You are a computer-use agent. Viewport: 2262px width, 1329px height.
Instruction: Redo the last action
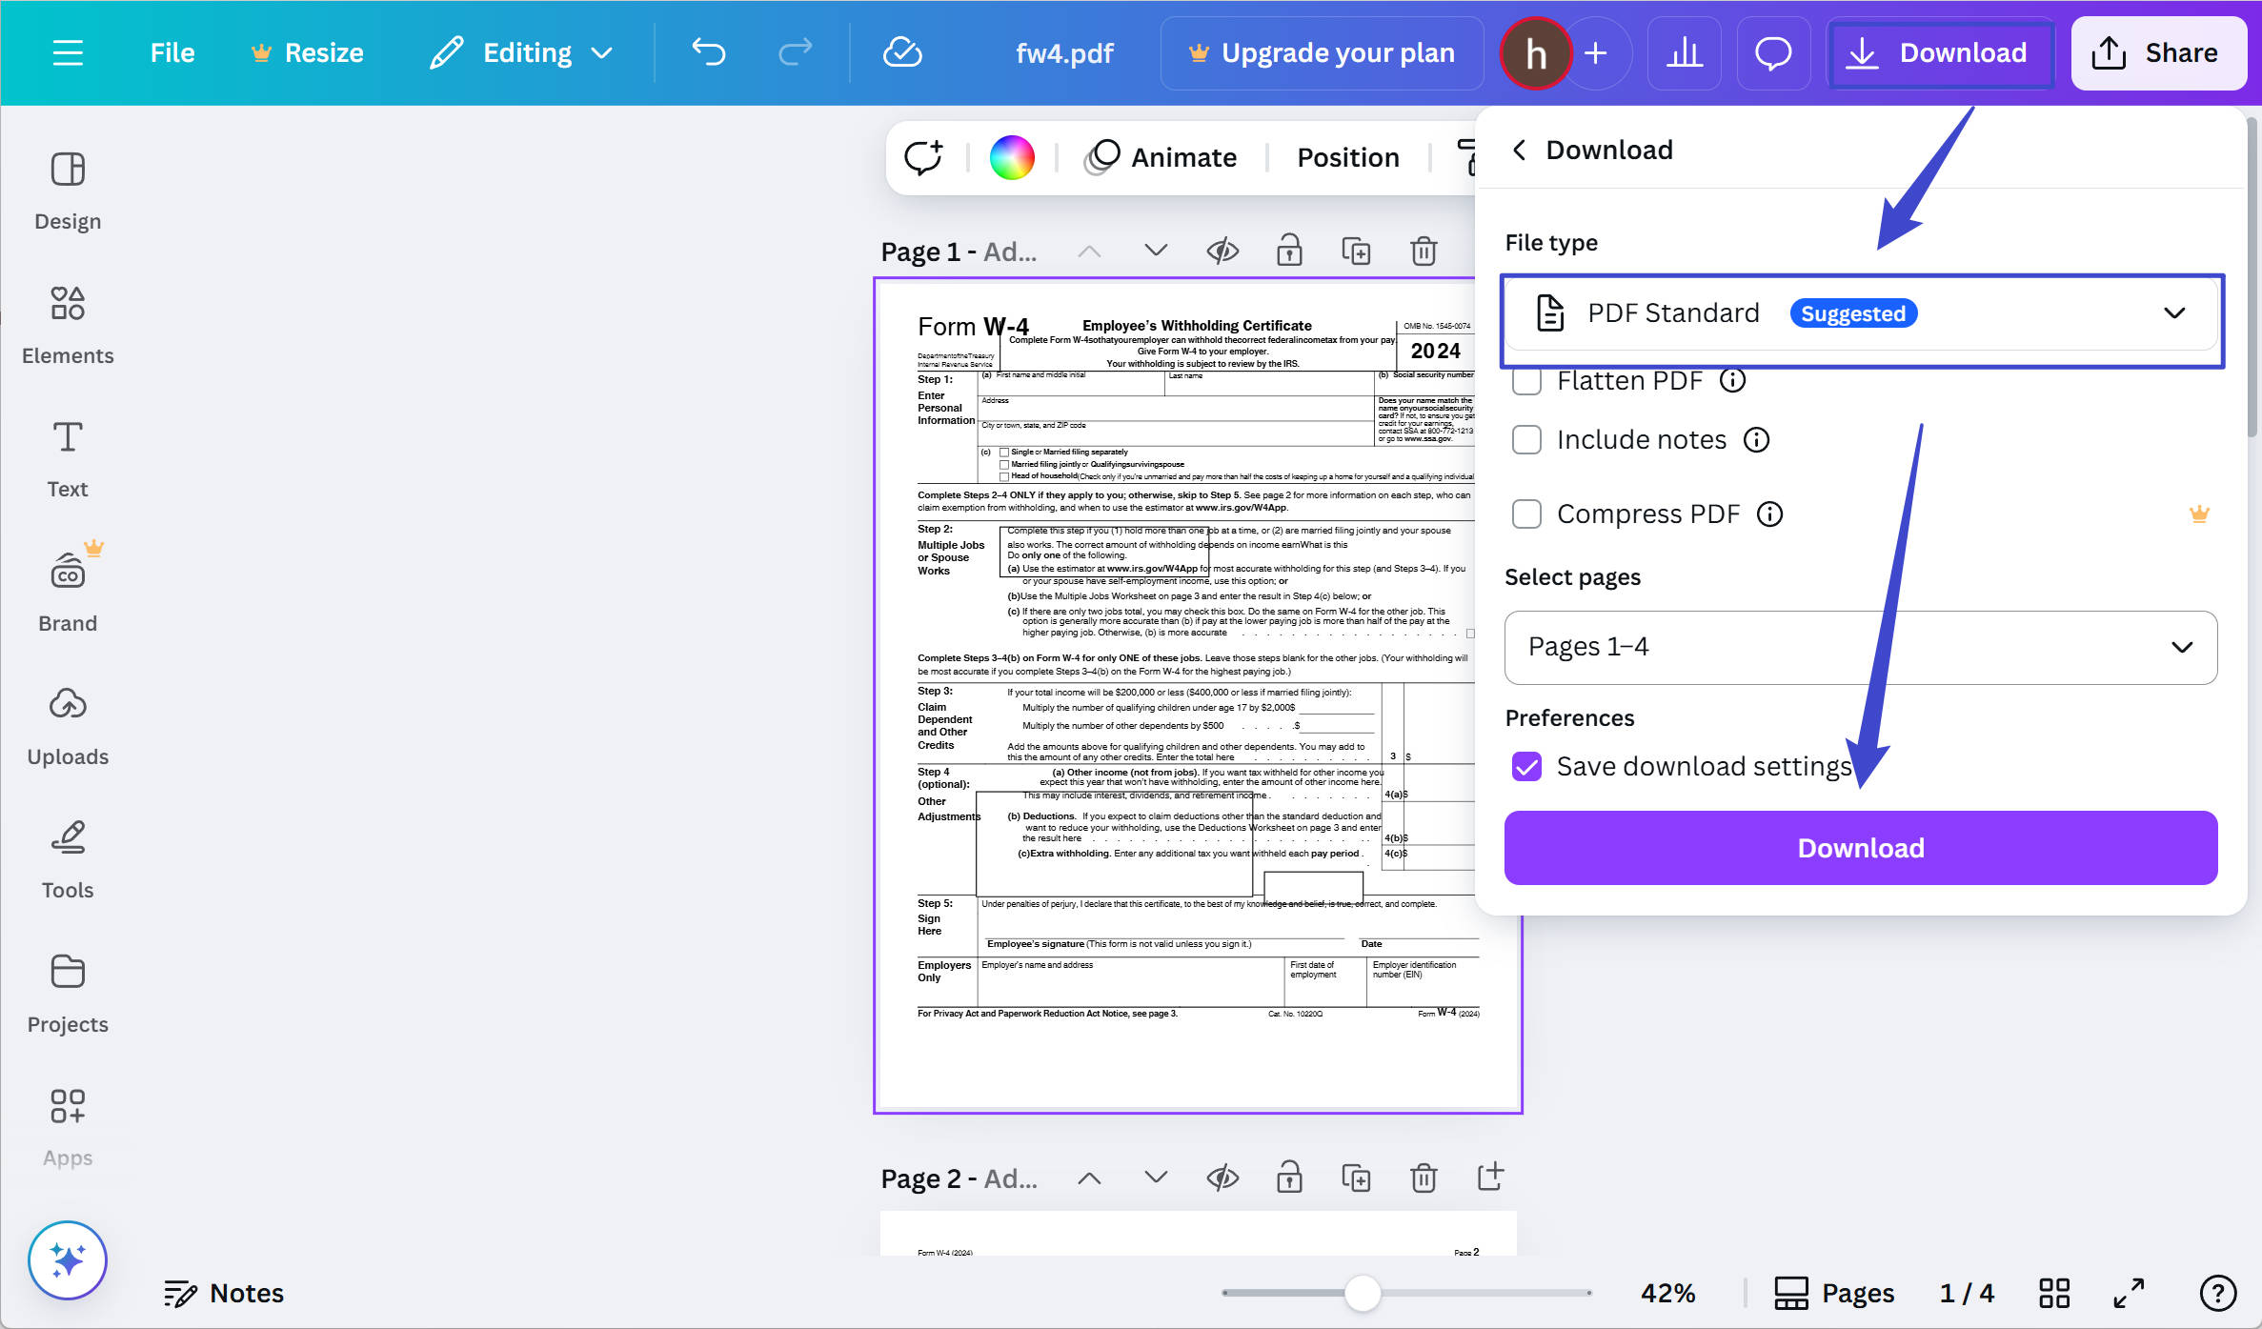point(796,52)
